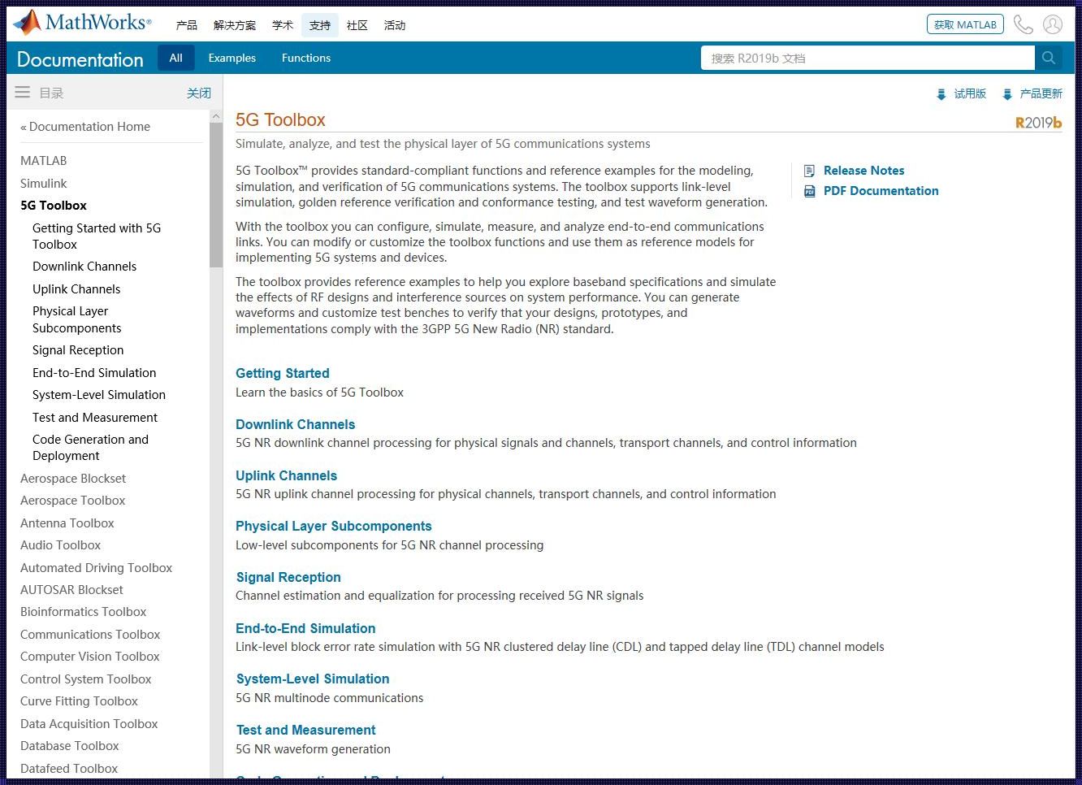Click the search magnifier button
This screenshot has height=785, width=1082.
tap(1049, 58)
